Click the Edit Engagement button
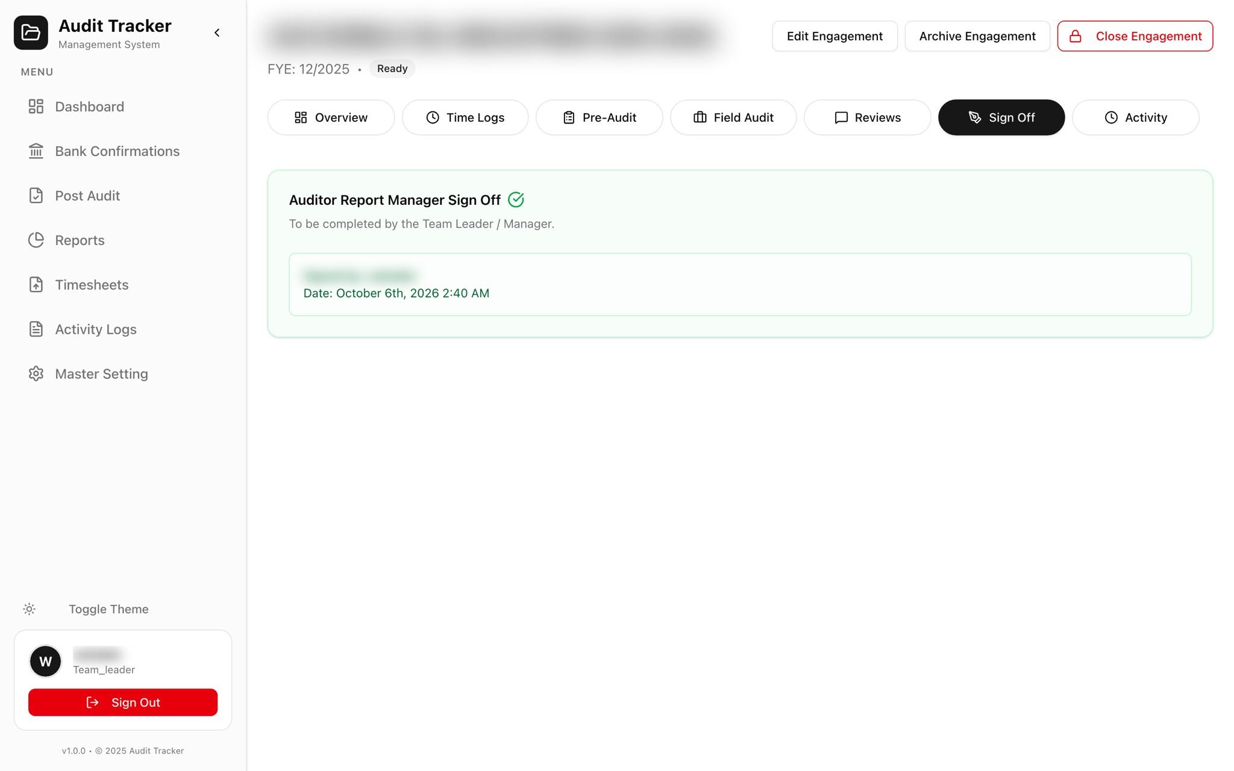Screen dimensions: 1234x771 pyautogui.click(x=835, y=36)
